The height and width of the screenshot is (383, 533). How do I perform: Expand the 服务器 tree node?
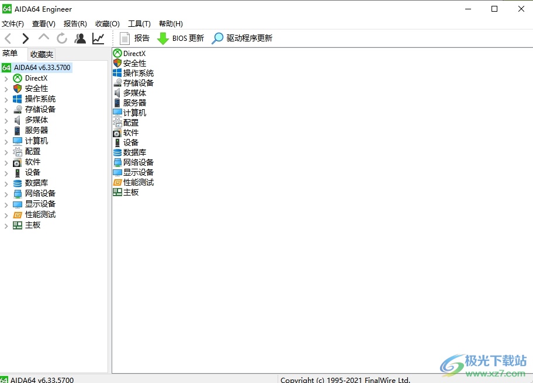tap(6, 131)
